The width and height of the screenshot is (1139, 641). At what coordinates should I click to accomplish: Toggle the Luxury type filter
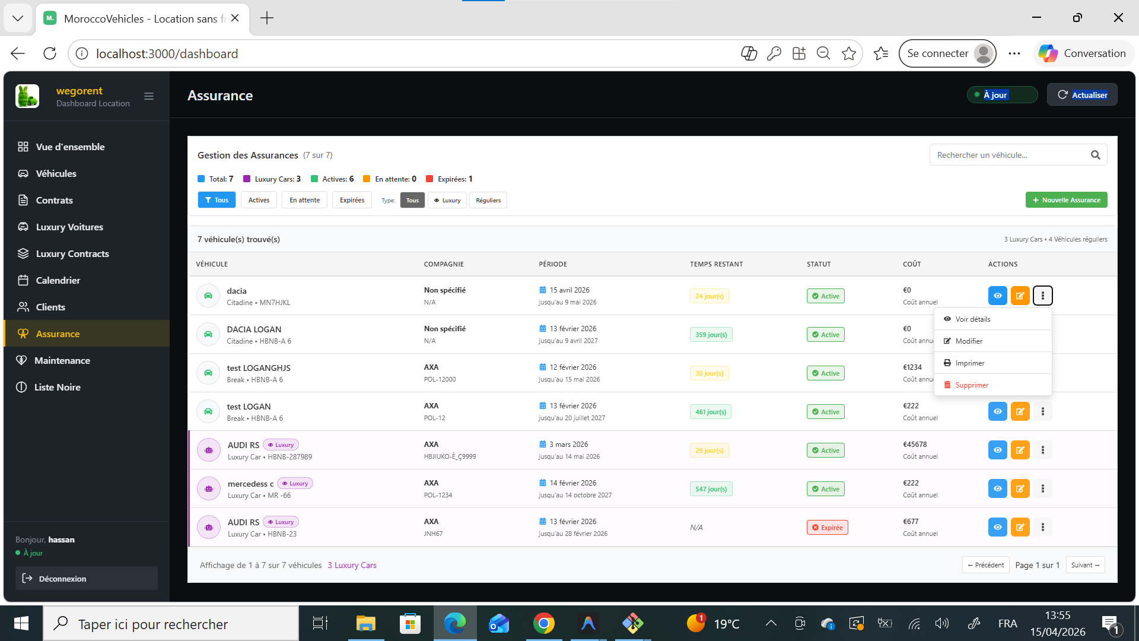pyautogui.click(x=447, y=200)
